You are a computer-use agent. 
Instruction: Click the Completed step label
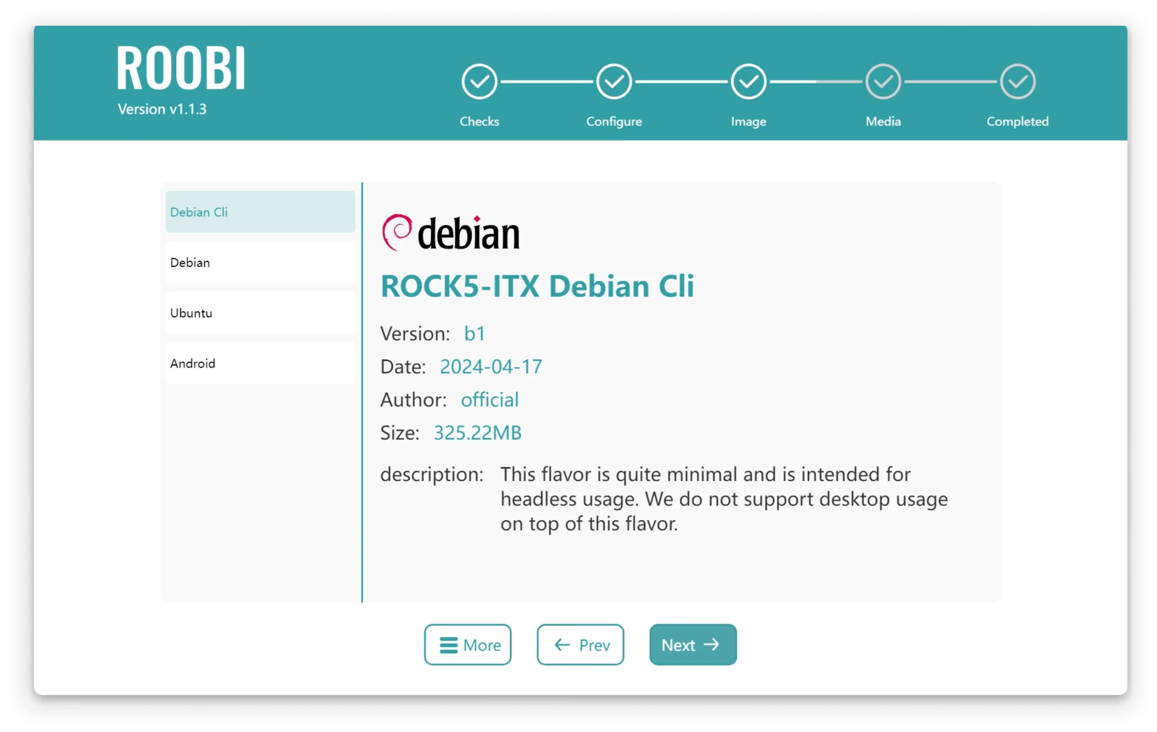click(1017, 121)
